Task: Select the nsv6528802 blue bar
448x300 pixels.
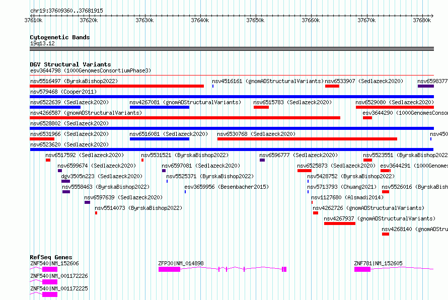Action: click(232, 128)
